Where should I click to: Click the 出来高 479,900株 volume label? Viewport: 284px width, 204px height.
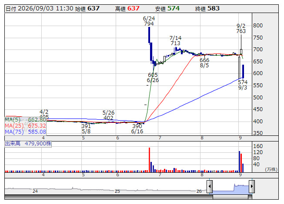[x=28, y=144]
